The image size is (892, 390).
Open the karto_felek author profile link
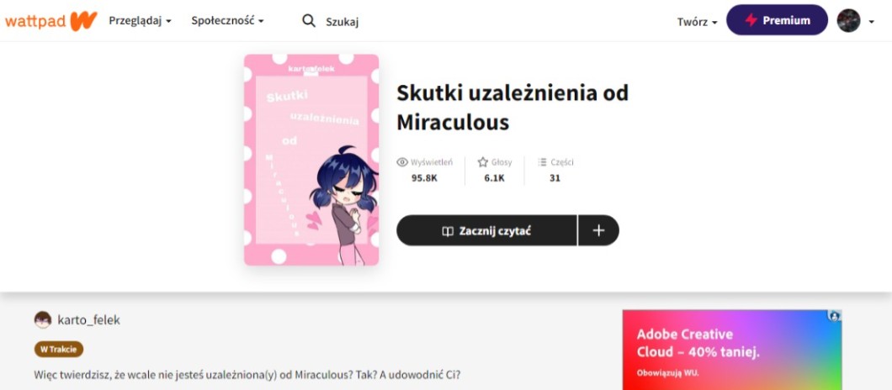[x=88, y=320]
